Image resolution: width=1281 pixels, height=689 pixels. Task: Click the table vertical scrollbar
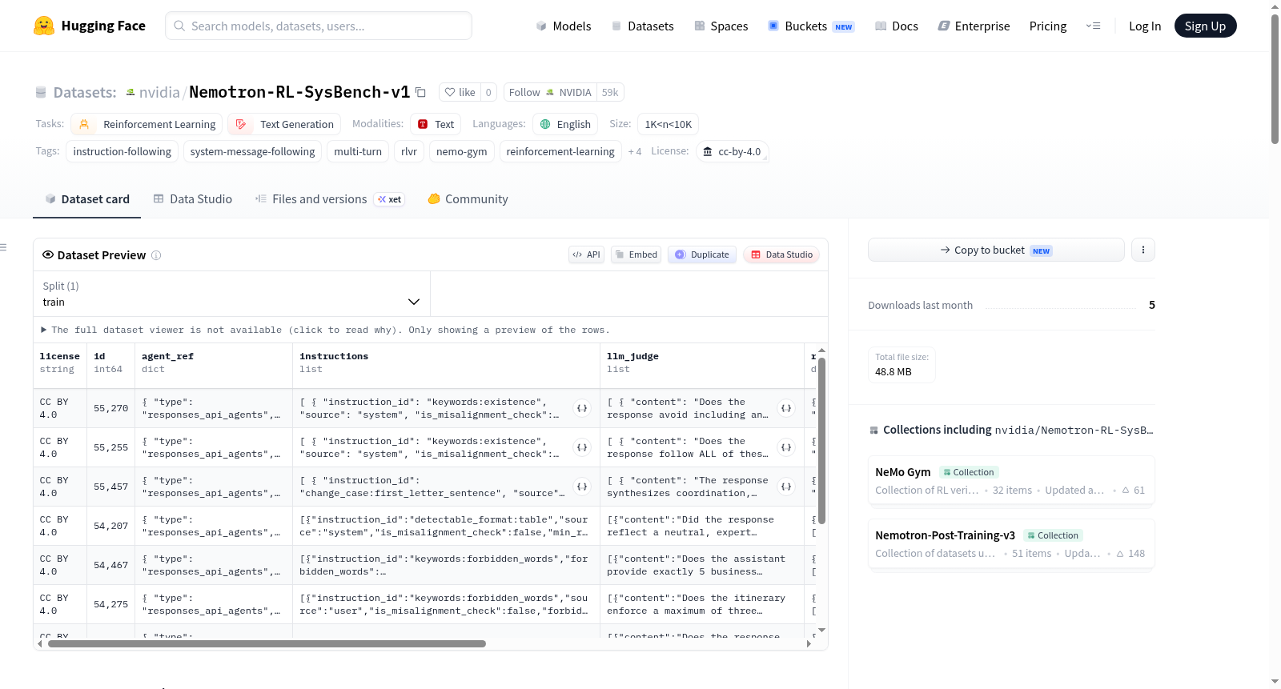[821, 440]
